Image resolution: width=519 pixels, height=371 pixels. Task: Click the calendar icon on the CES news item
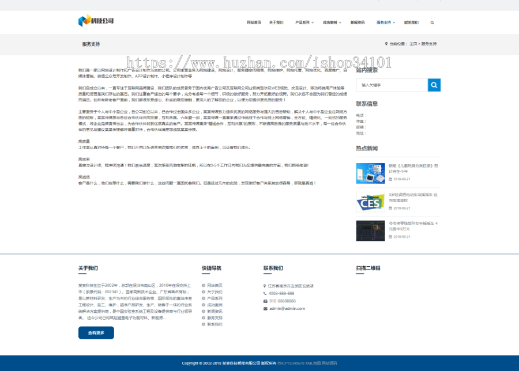(389, 208)
